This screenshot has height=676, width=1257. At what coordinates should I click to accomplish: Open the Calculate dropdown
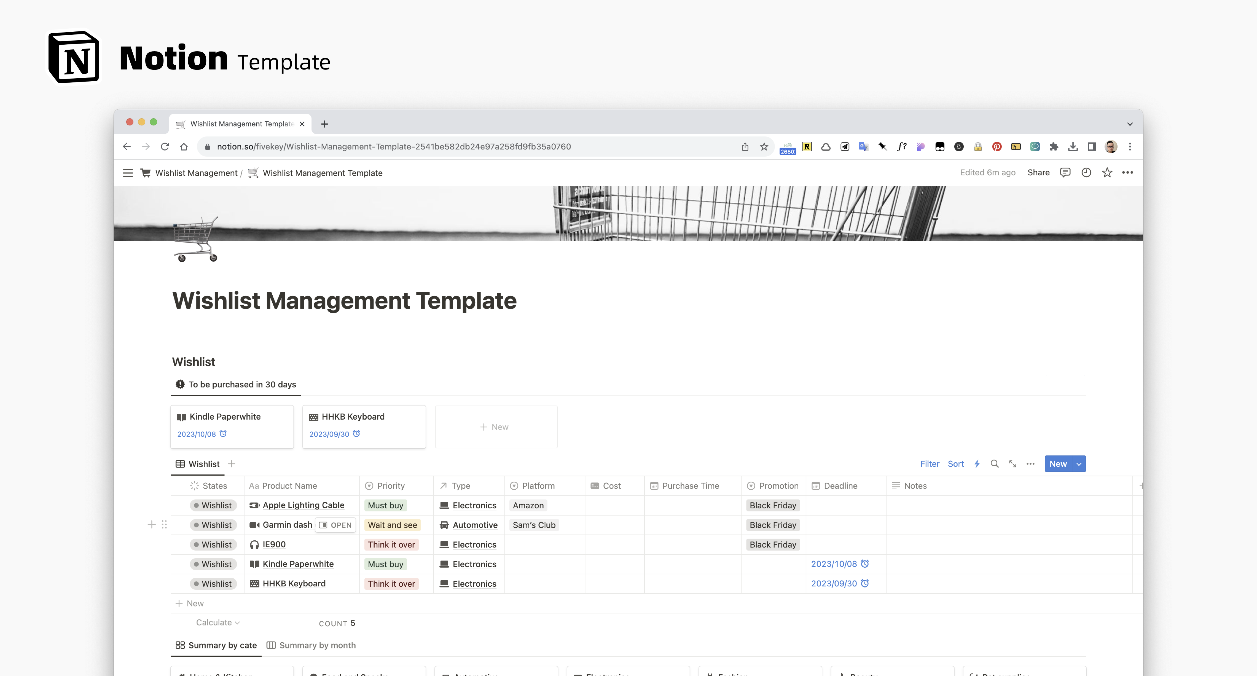coord(218,622)
